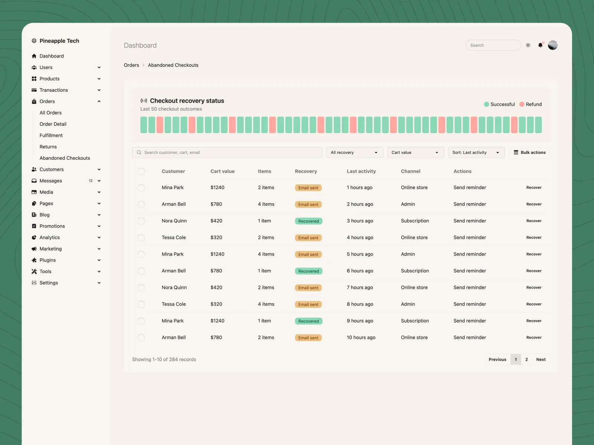This screenshot has height=445, width=594.
Task: Toggle the select-all checkbox in table header
Action: 141,171
